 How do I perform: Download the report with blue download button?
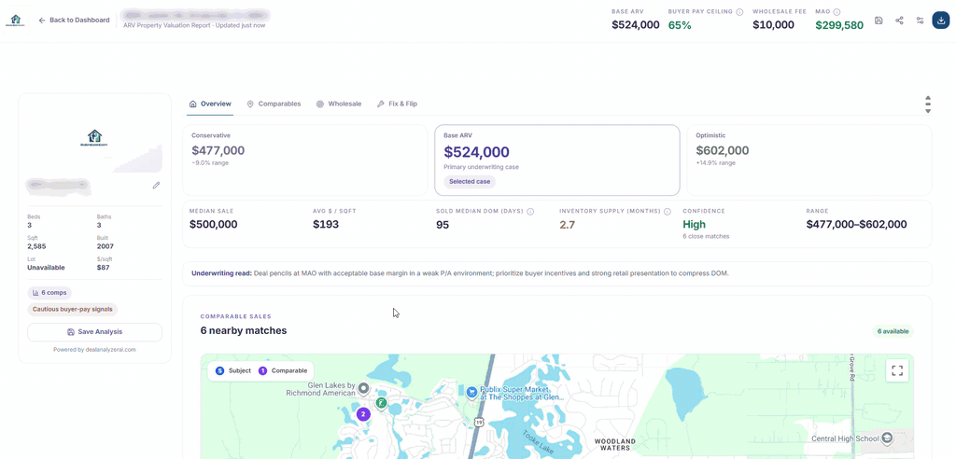point(941,21)
